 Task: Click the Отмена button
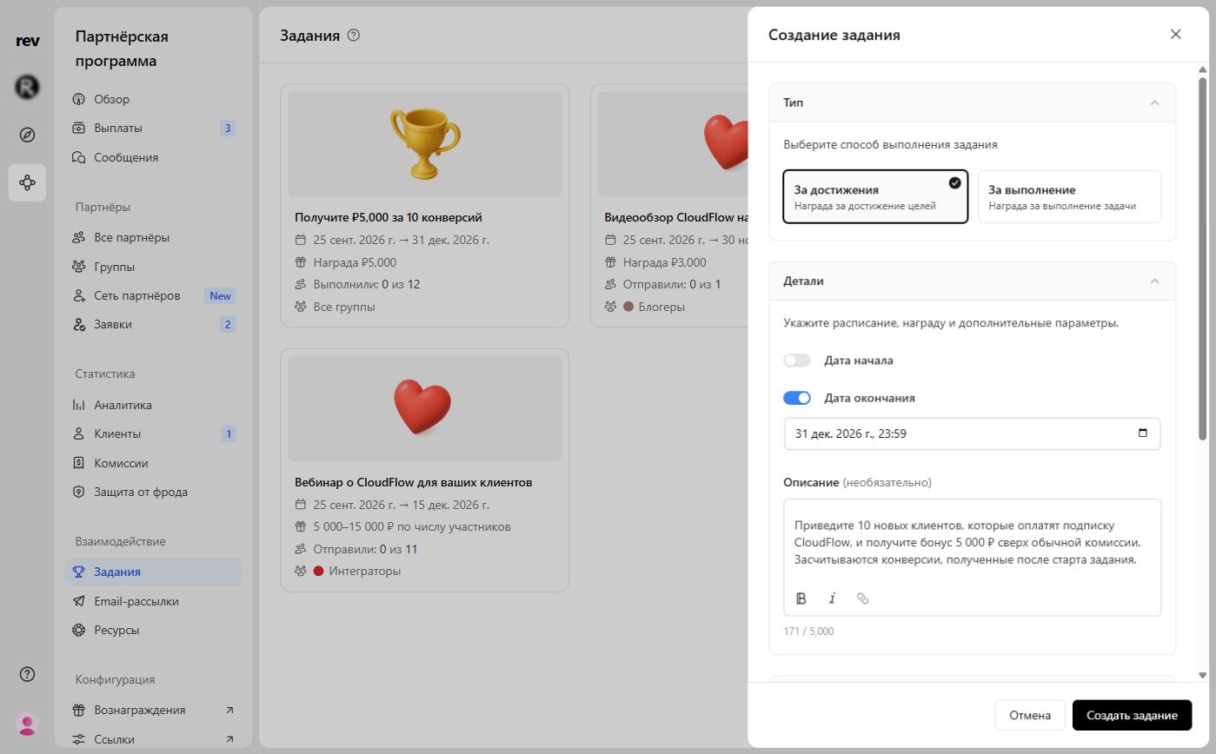click(x=1030, y=715)
